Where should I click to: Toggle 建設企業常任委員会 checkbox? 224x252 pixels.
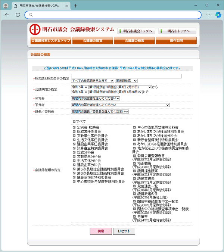[74, 144]
